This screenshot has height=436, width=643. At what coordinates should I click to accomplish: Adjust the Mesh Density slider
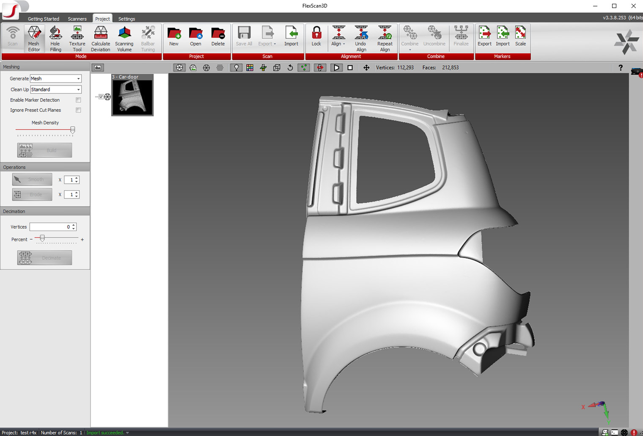coord(72,130)
